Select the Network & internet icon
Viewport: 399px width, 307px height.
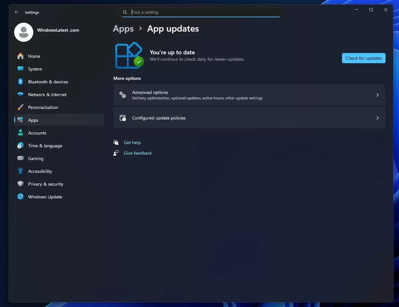tap(20, 95)
